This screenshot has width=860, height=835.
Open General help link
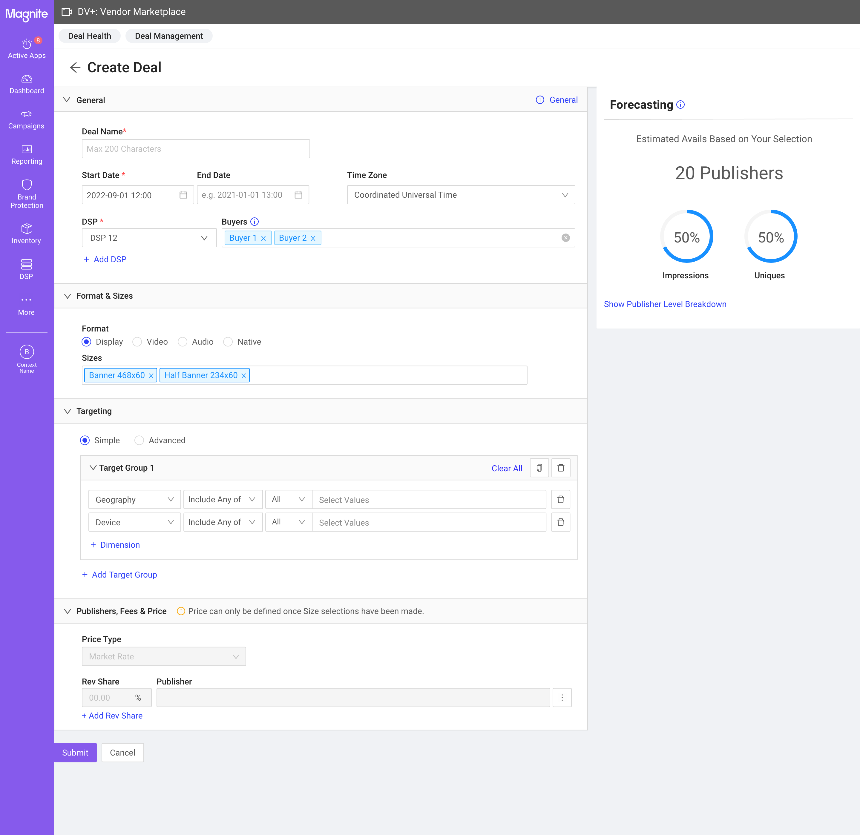pyautogui.click(x=557, y=100)
